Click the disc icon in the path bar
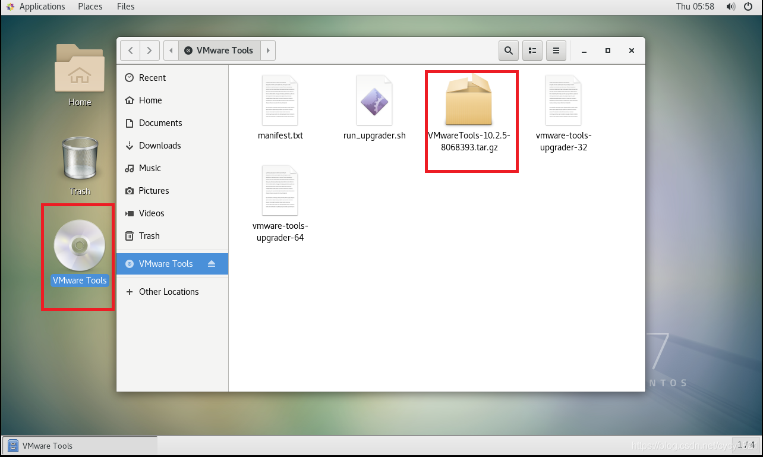Screen dimensions: 763x457 (x=188, y=51)
